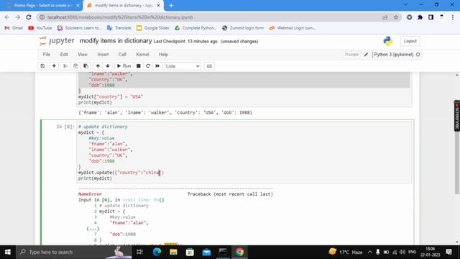Screen dimensions: 460x259
Task: Reload the current page
Action: click(29, 17)
